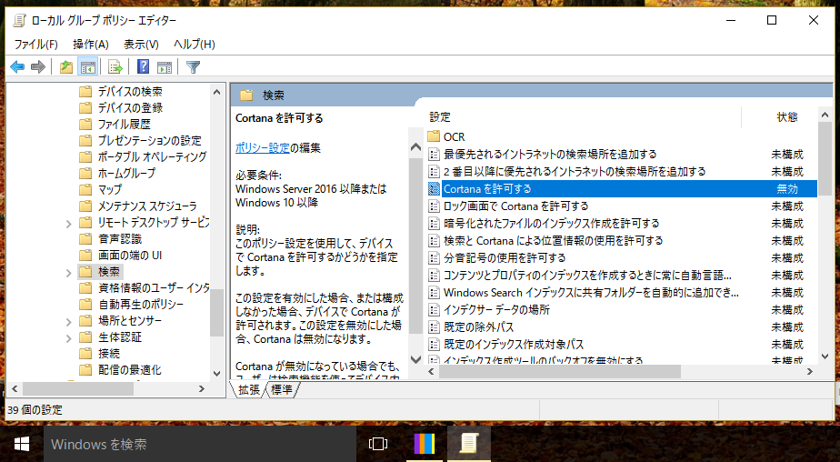Click the Forward arrow toolbar icon

(38, 67)
